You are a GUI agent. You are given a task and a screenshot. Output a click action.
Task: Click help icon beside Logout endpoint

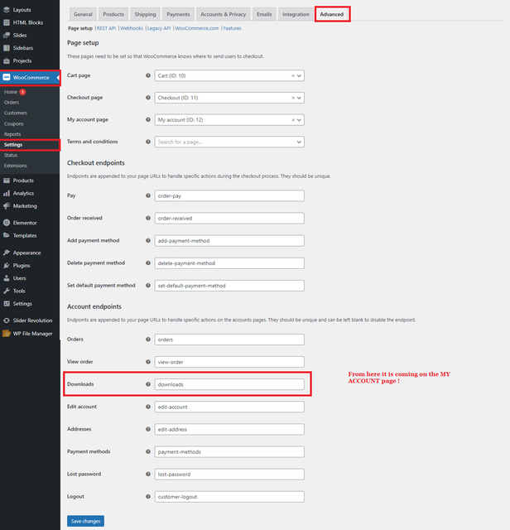point(148,497)
